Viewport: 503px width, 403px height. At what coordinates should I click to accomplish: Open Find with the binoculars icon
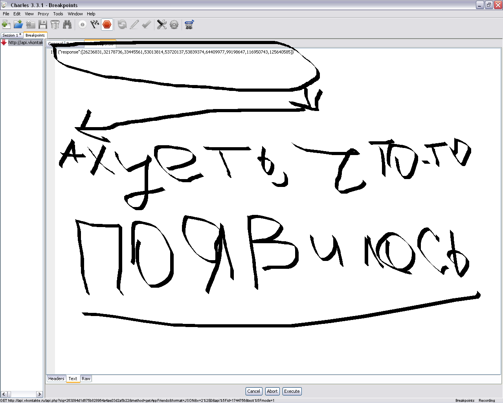click(x=67, y=25)
